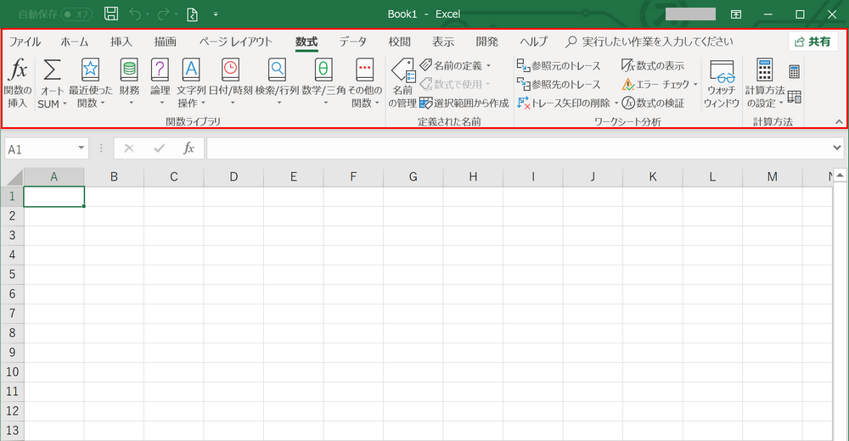Open 最近使った関数 star book icon
This screenshot has width=849, height=441.
coord(91,70)
